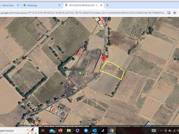Click the red location pin marker
Viewport: 179px width, 134px height.
click(x=103, y=59)
